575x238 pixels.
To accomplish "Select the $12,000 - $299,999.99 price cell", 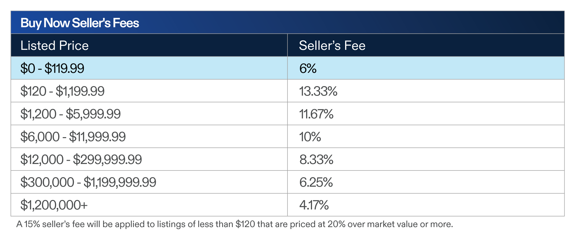I will pyautogui.click(x=81, y=160).
